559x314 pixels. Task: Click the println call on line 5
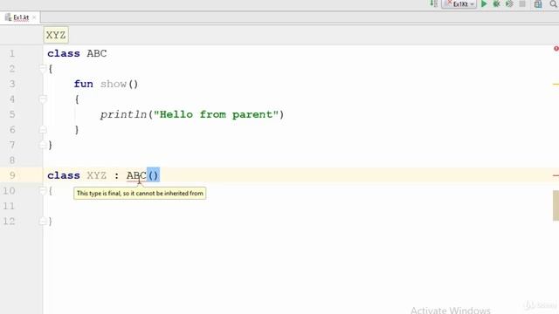click(x=123, y=114)
